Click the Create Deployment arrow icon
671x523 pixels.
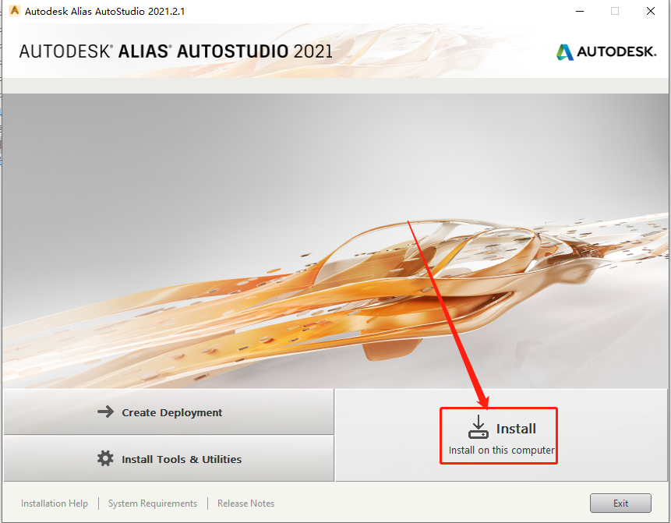click(x=105, y=412)
